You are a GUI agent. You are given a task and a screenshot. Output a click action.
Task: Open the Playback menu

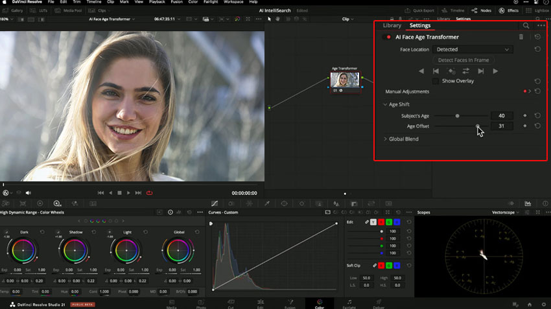pyautogui.click(x=157, y=2)
